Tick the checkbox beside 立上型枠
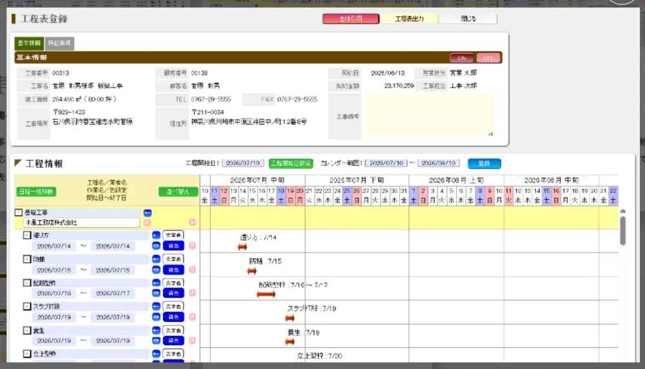This screenshot has width=645, height=369. (26, 354)
